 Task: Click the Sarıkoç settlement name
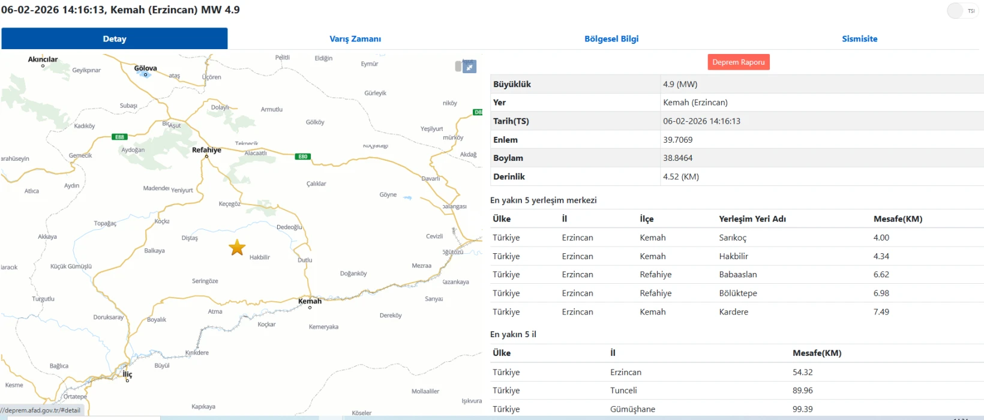(733, 238)
